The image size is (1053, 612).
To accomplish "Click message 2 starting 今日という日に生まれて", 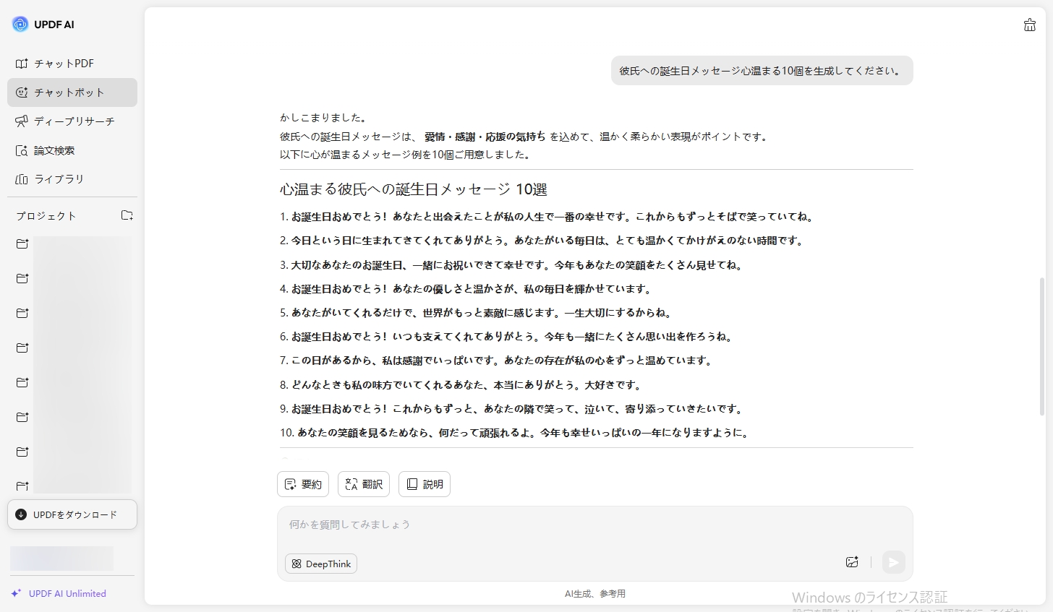I will (x=542, y=241).
